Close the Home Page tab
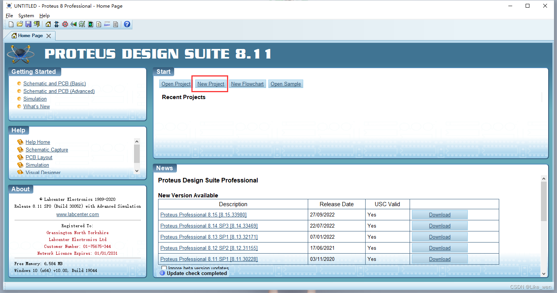The image size is (557, 293). pyautogui.click(x=49, y=36)
